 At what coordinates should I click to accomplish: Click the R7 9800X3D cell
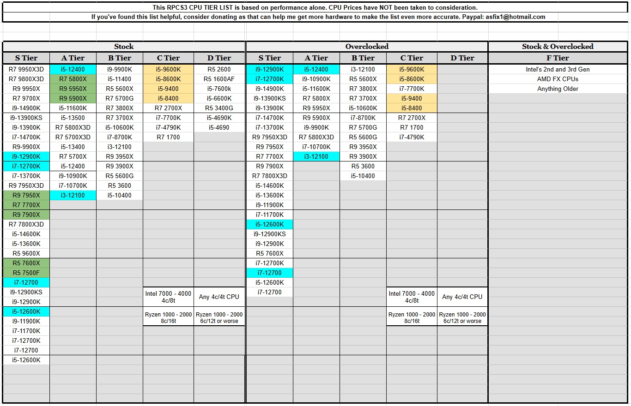tap(26, 79)
